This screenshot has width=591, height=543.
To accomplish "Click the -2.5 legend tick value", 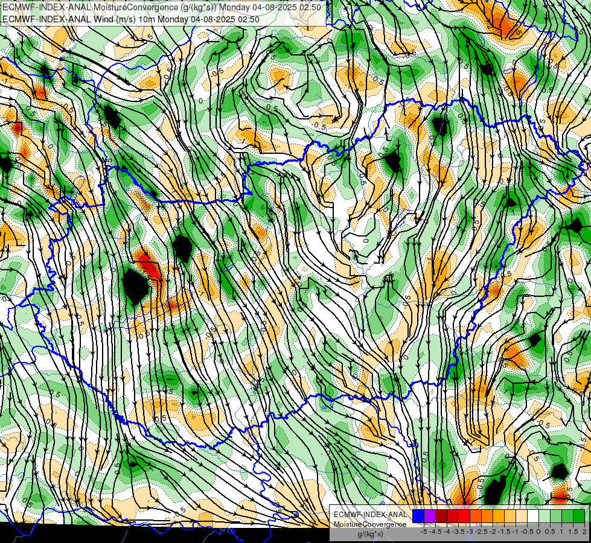I will click(481, 532).
